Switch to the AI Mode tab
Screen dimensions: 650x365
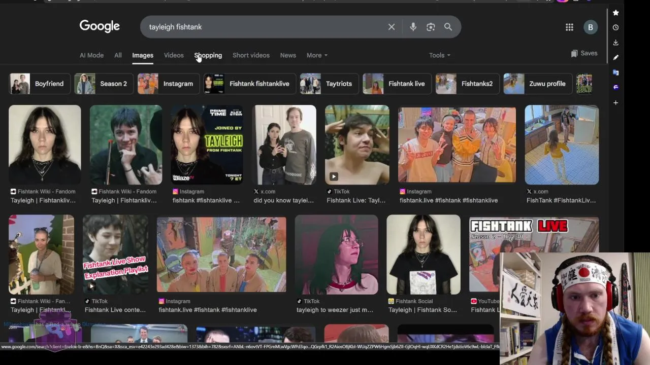point(91,55)
